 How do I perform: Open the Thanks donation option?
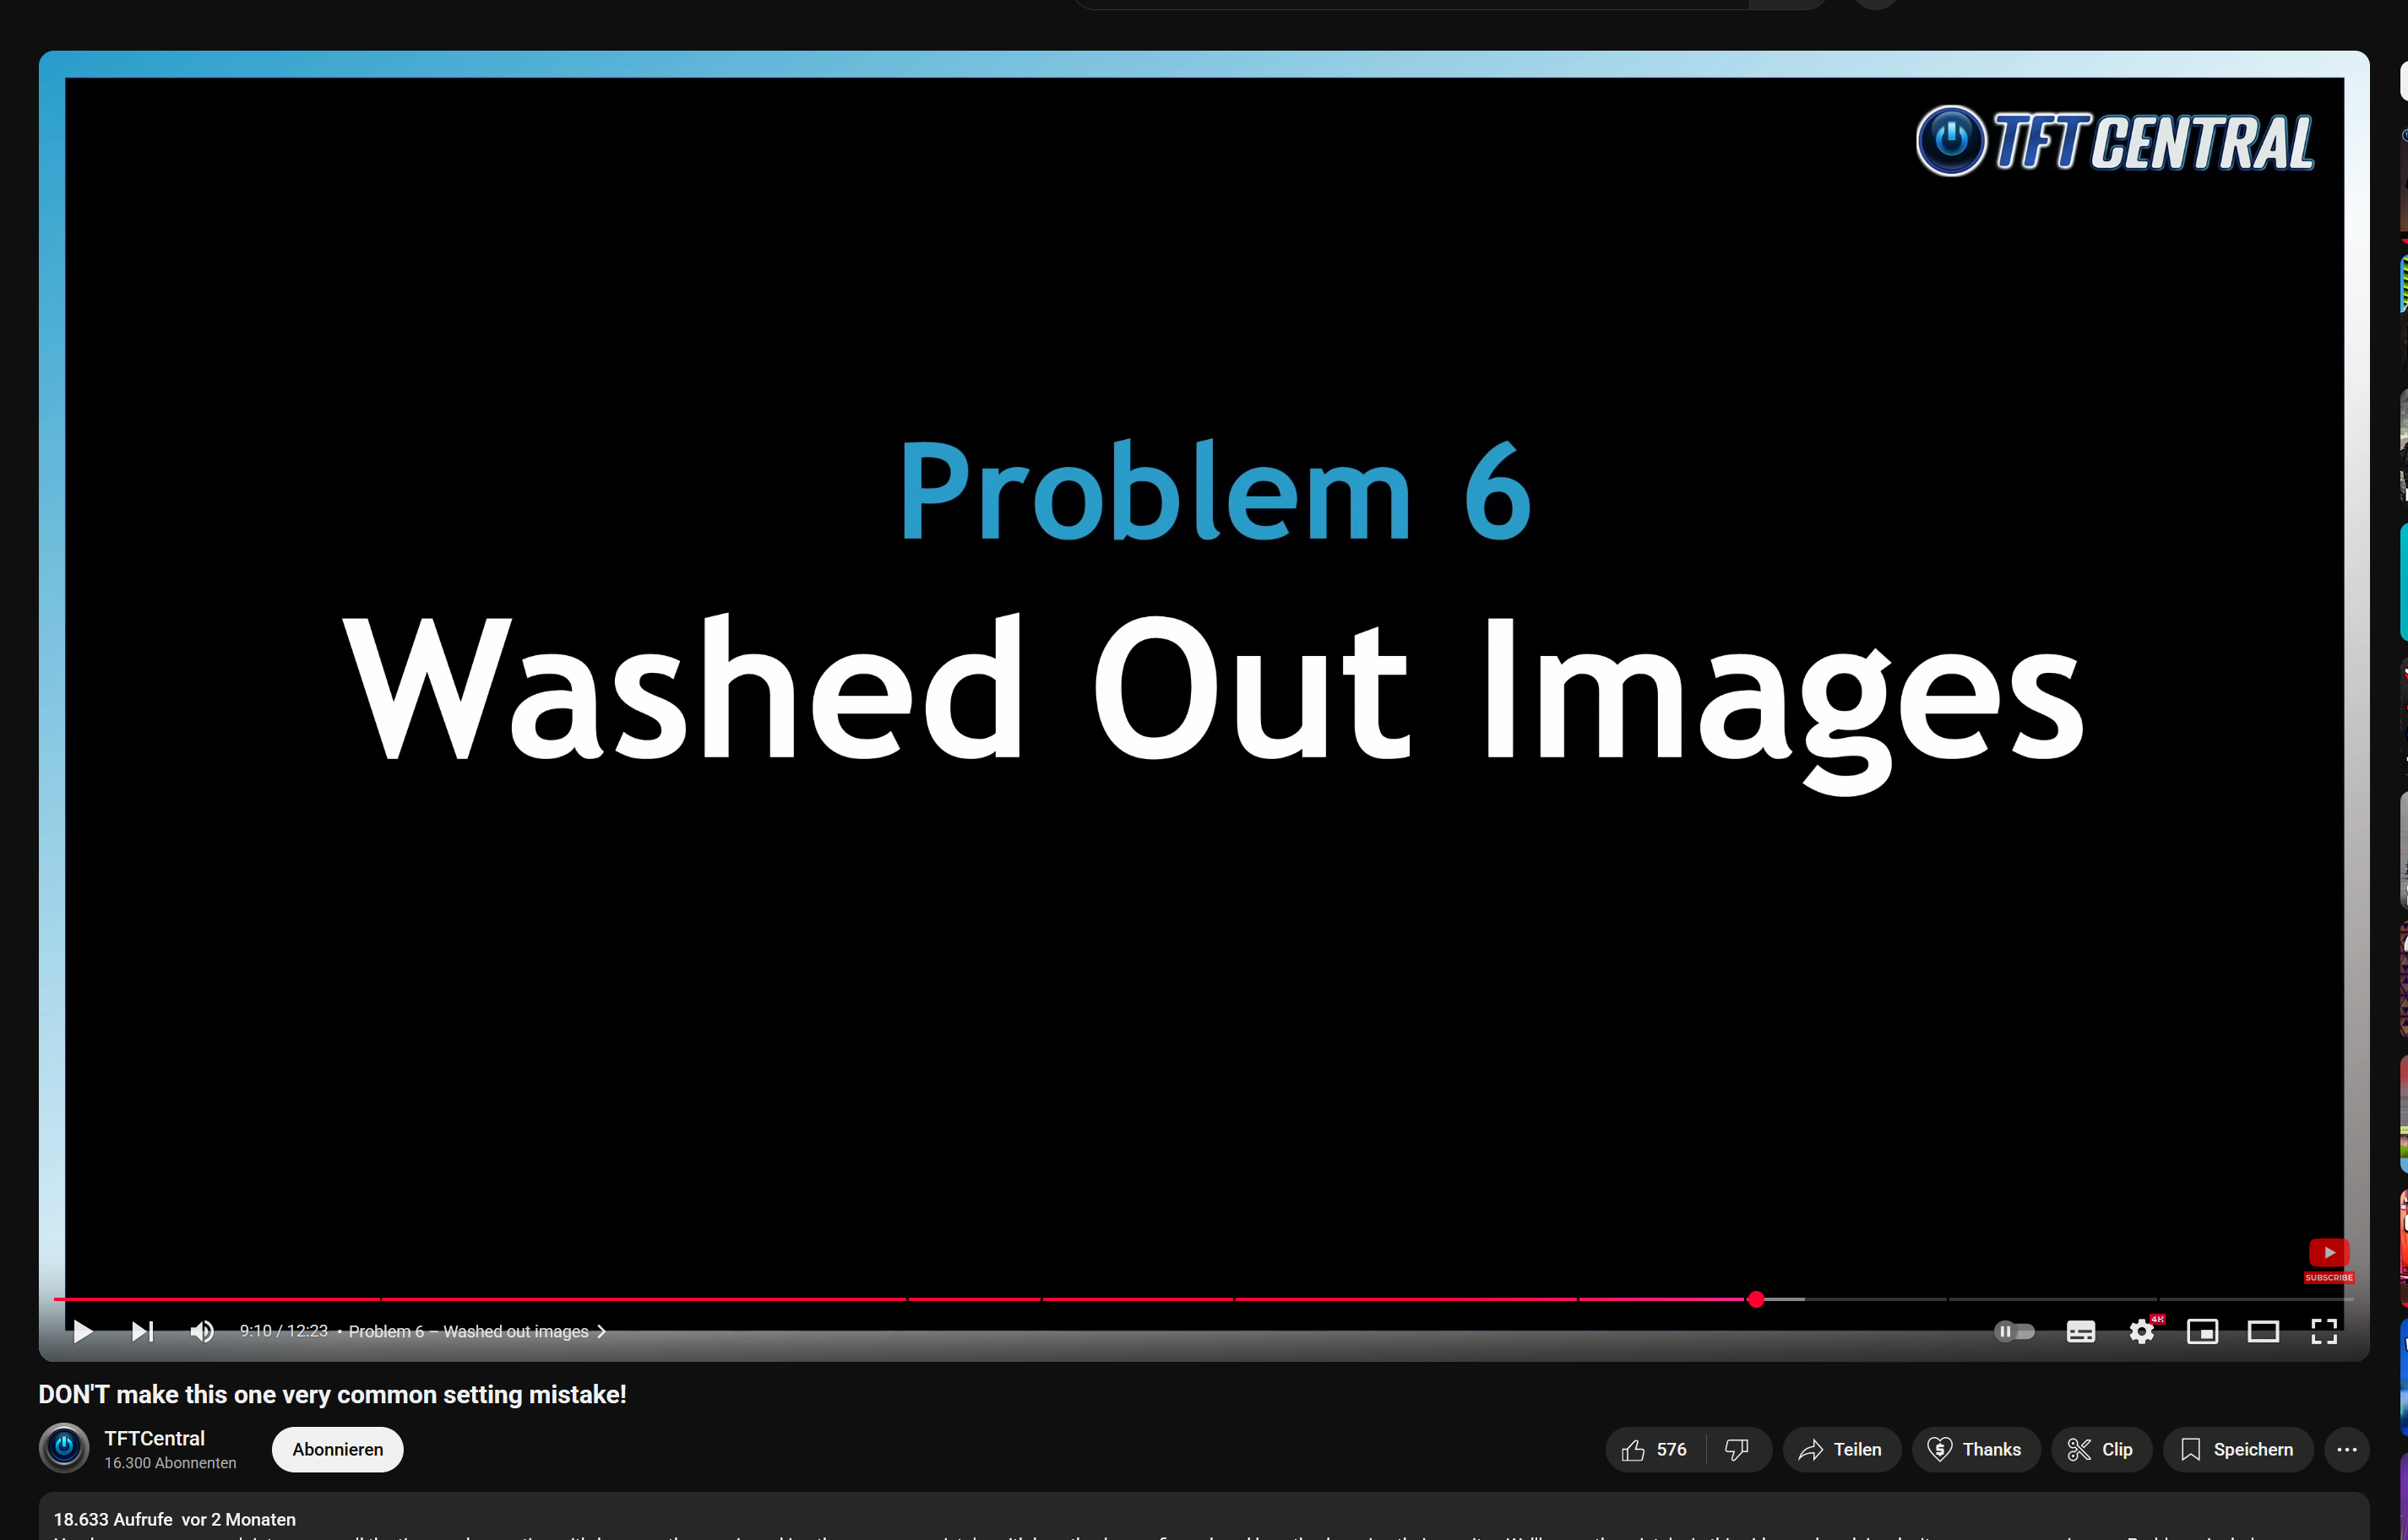click(1975, 1449)
